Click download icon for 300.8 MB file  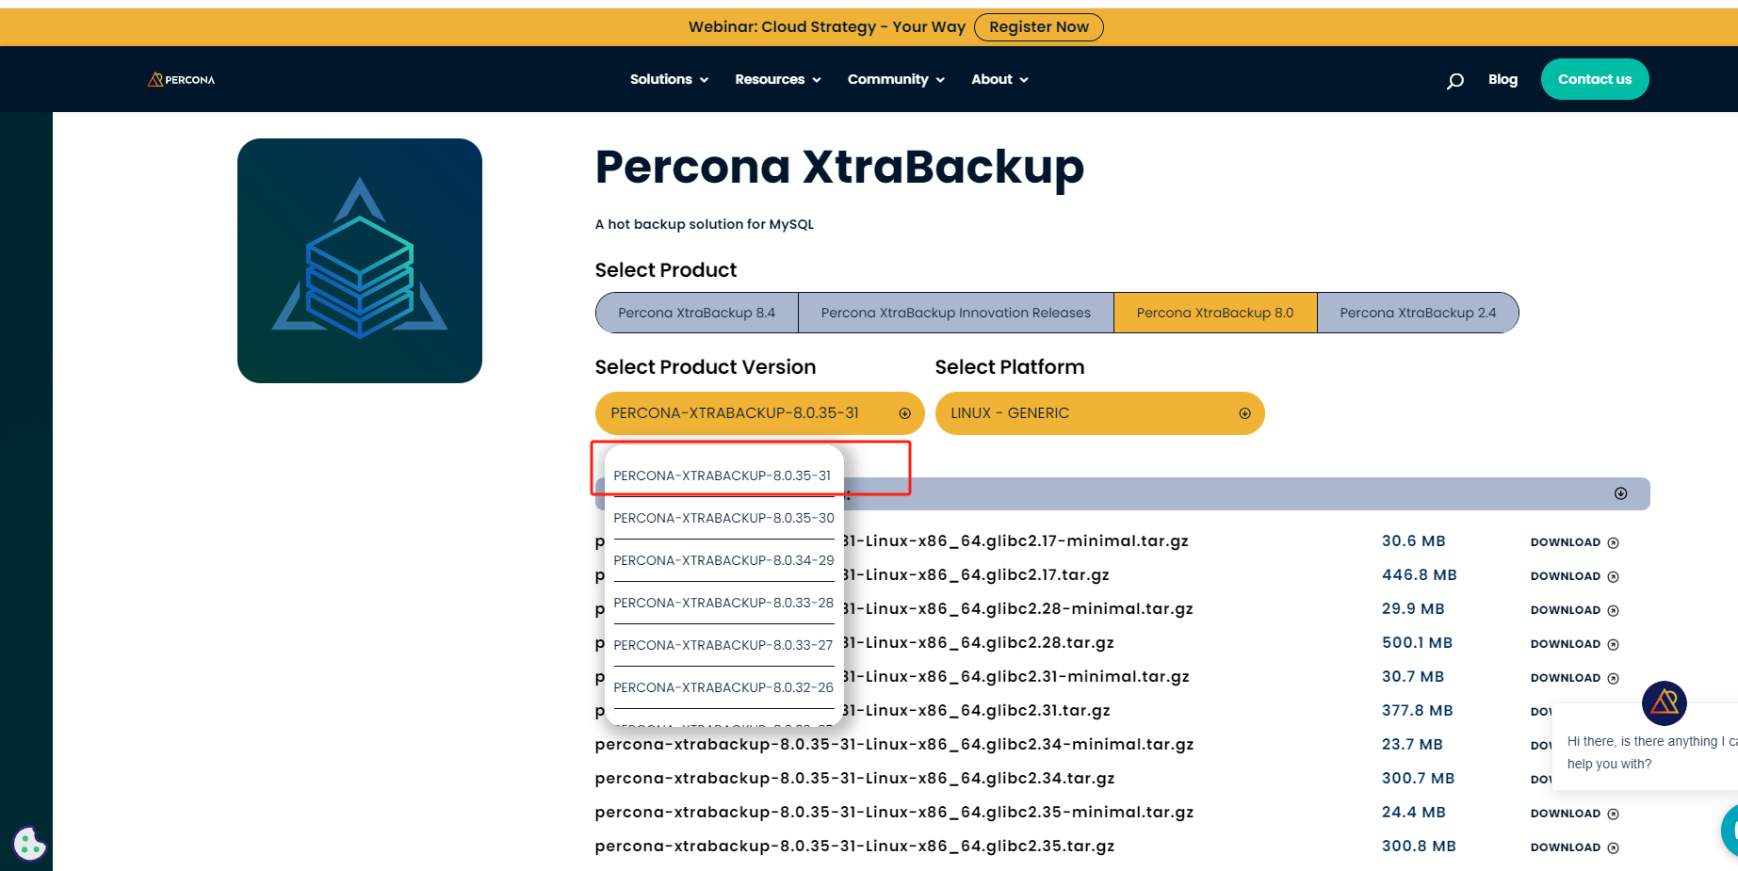1613,847
